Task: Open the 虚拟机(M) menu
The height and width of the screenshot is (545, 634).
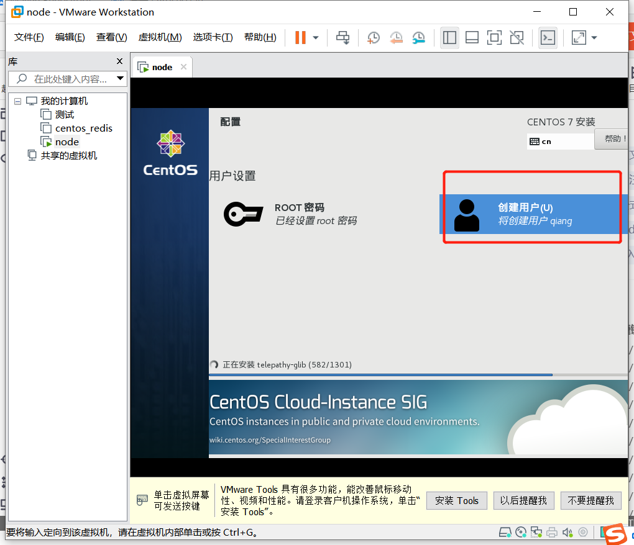Action: point(160,37)
